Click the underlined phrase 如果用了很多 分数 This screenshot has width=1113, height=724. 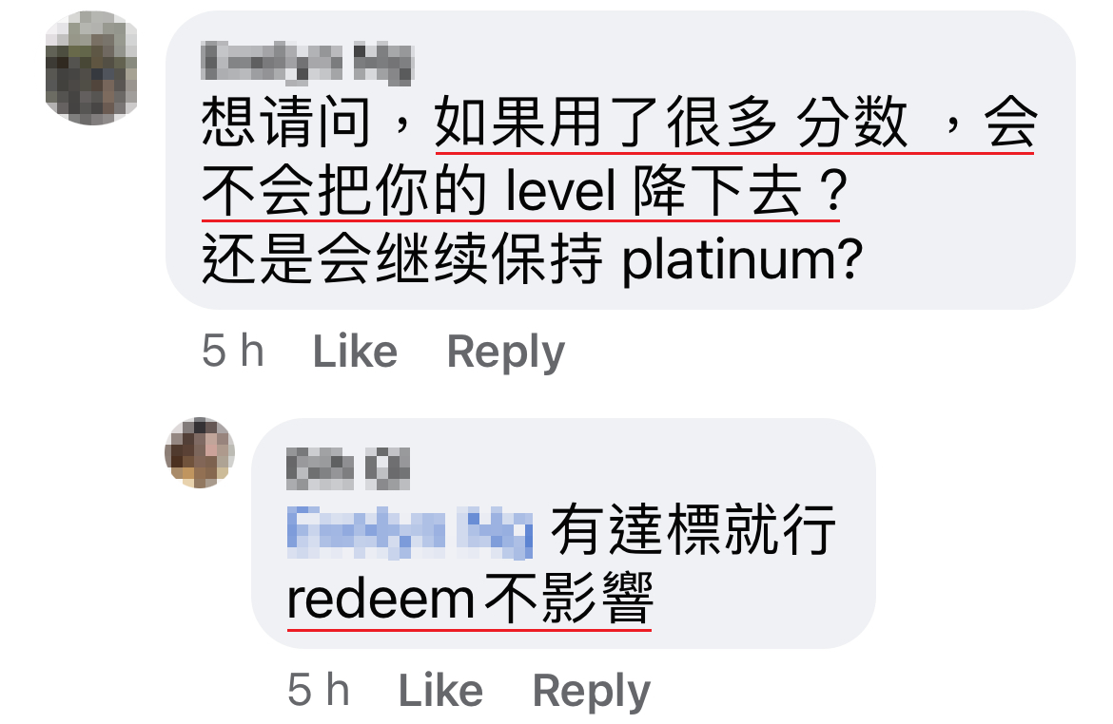point(672,122)
